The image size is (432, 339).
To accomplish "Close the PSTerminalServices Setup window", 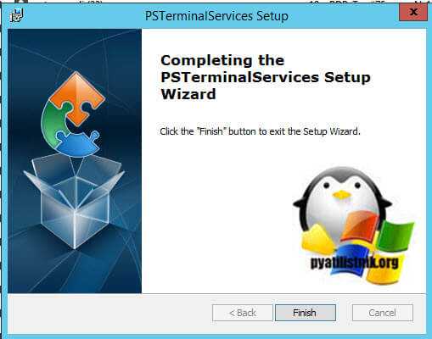I will click(413, 12).
